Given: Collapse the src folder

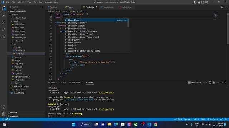Looking at the screenshot, I should pyautogui.click(x=14, y=44).
